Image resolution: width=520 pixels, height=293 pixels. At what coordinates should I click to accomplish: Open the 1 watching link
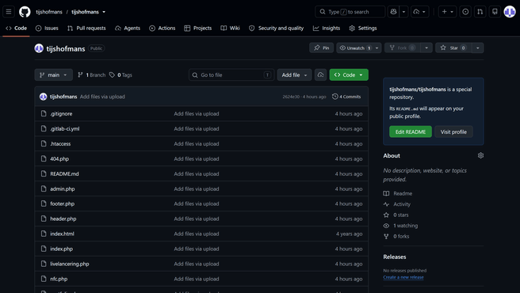pos(400,226)
